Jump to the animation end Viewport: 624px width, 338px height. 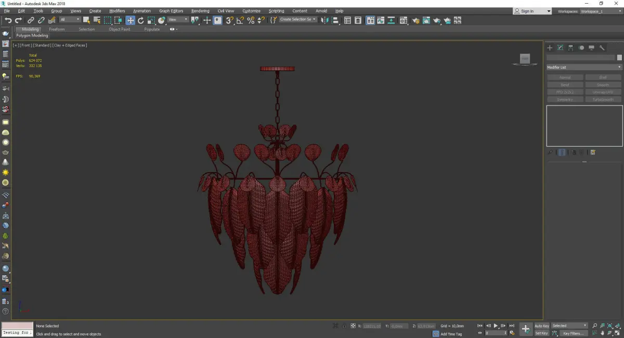click(512, 326)
